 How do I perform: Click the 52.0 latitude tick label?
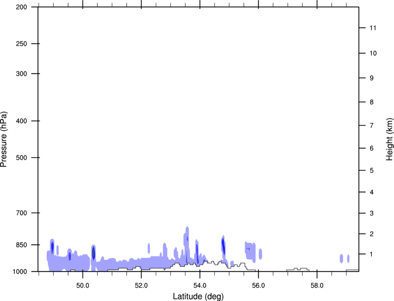coord(141,285)
